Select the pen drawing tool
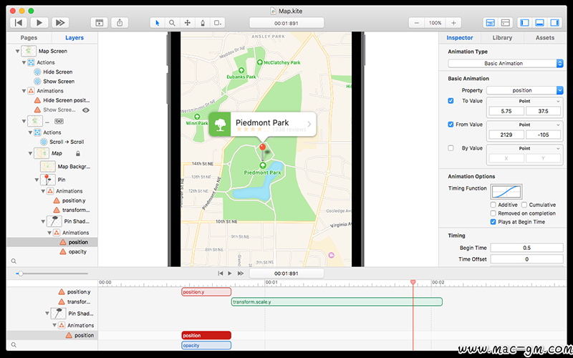Image resolution: width=573 pixels, height=358 pixels. click(x=203, y=23)
